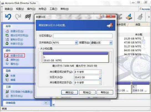Collapse the 详细信息 panel
The width and height of the screenshot is (151, 112).
(46, 103)
